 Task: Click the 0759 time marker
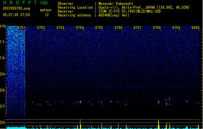point(176,28)
